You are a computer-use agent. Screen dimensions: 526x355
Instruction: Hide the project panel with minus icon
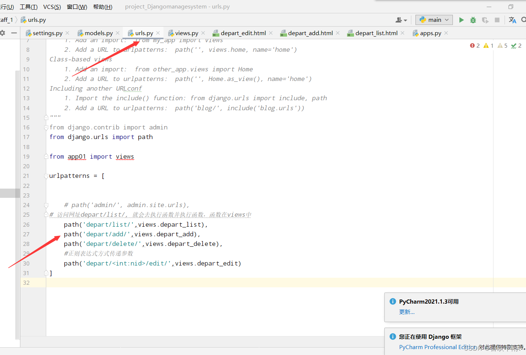click(14, 33)
